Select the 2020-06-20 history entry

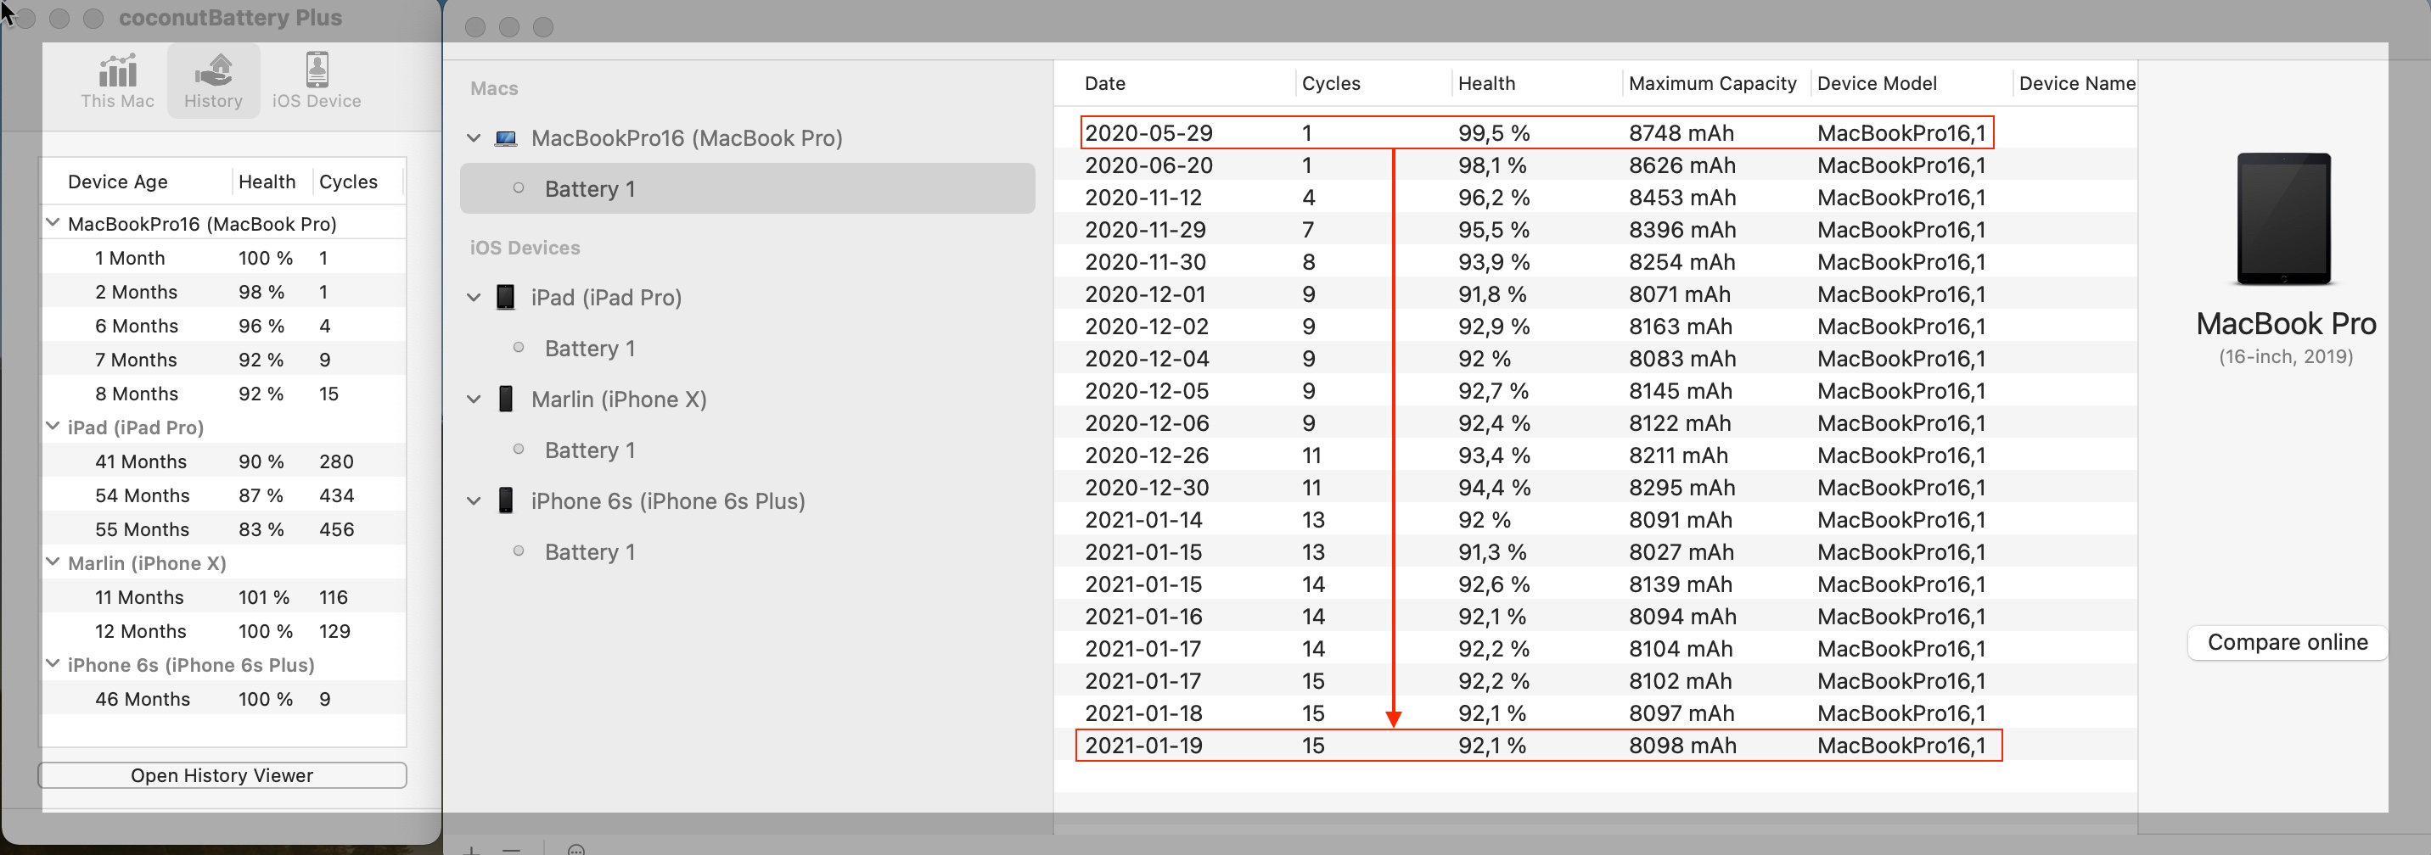(x=1595, y=165)
